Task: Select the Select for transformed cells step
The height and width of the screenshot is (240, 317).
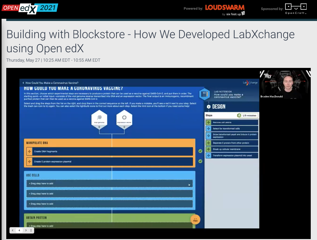Action: click(x=232, y=129)
